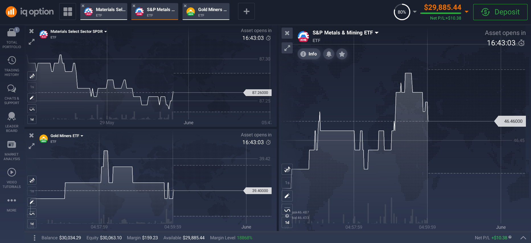Expand dropdown next to 80% indicator
531x243 pixels.
(415, 12)
